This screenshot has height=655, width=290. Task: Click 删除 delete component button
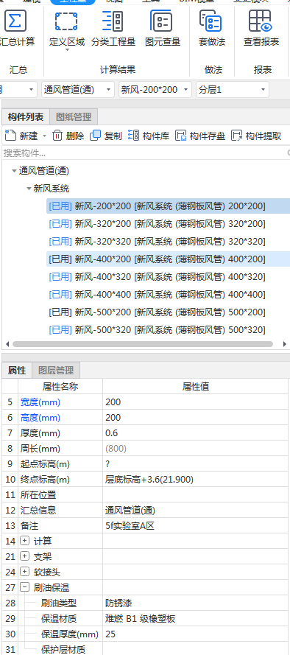[68, 136]
